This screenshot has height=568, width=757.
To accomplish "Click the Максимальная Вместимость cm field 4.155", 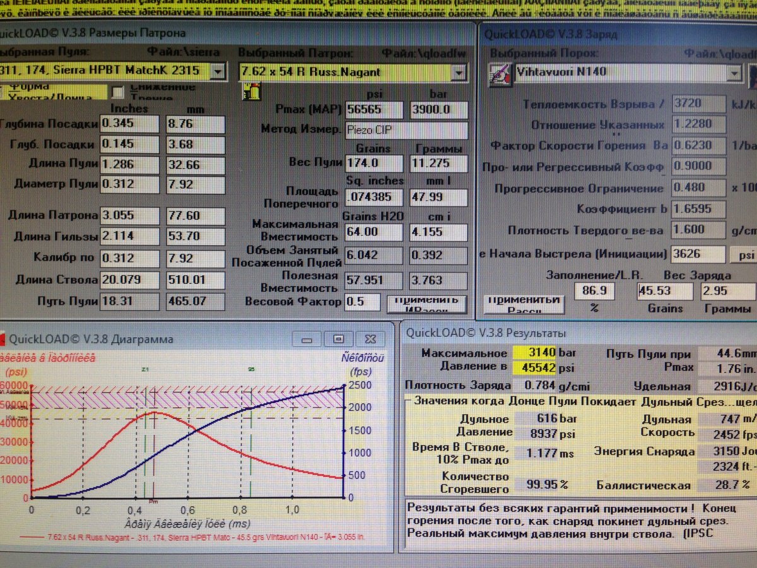I will [439, 232].
